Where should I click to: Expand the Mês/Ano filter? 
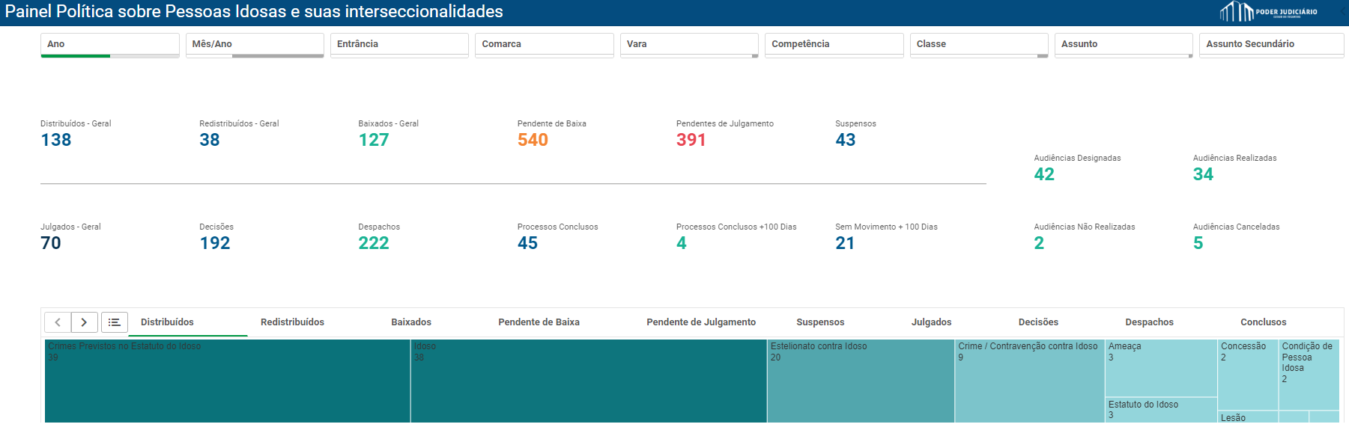(x=255, y=44)
